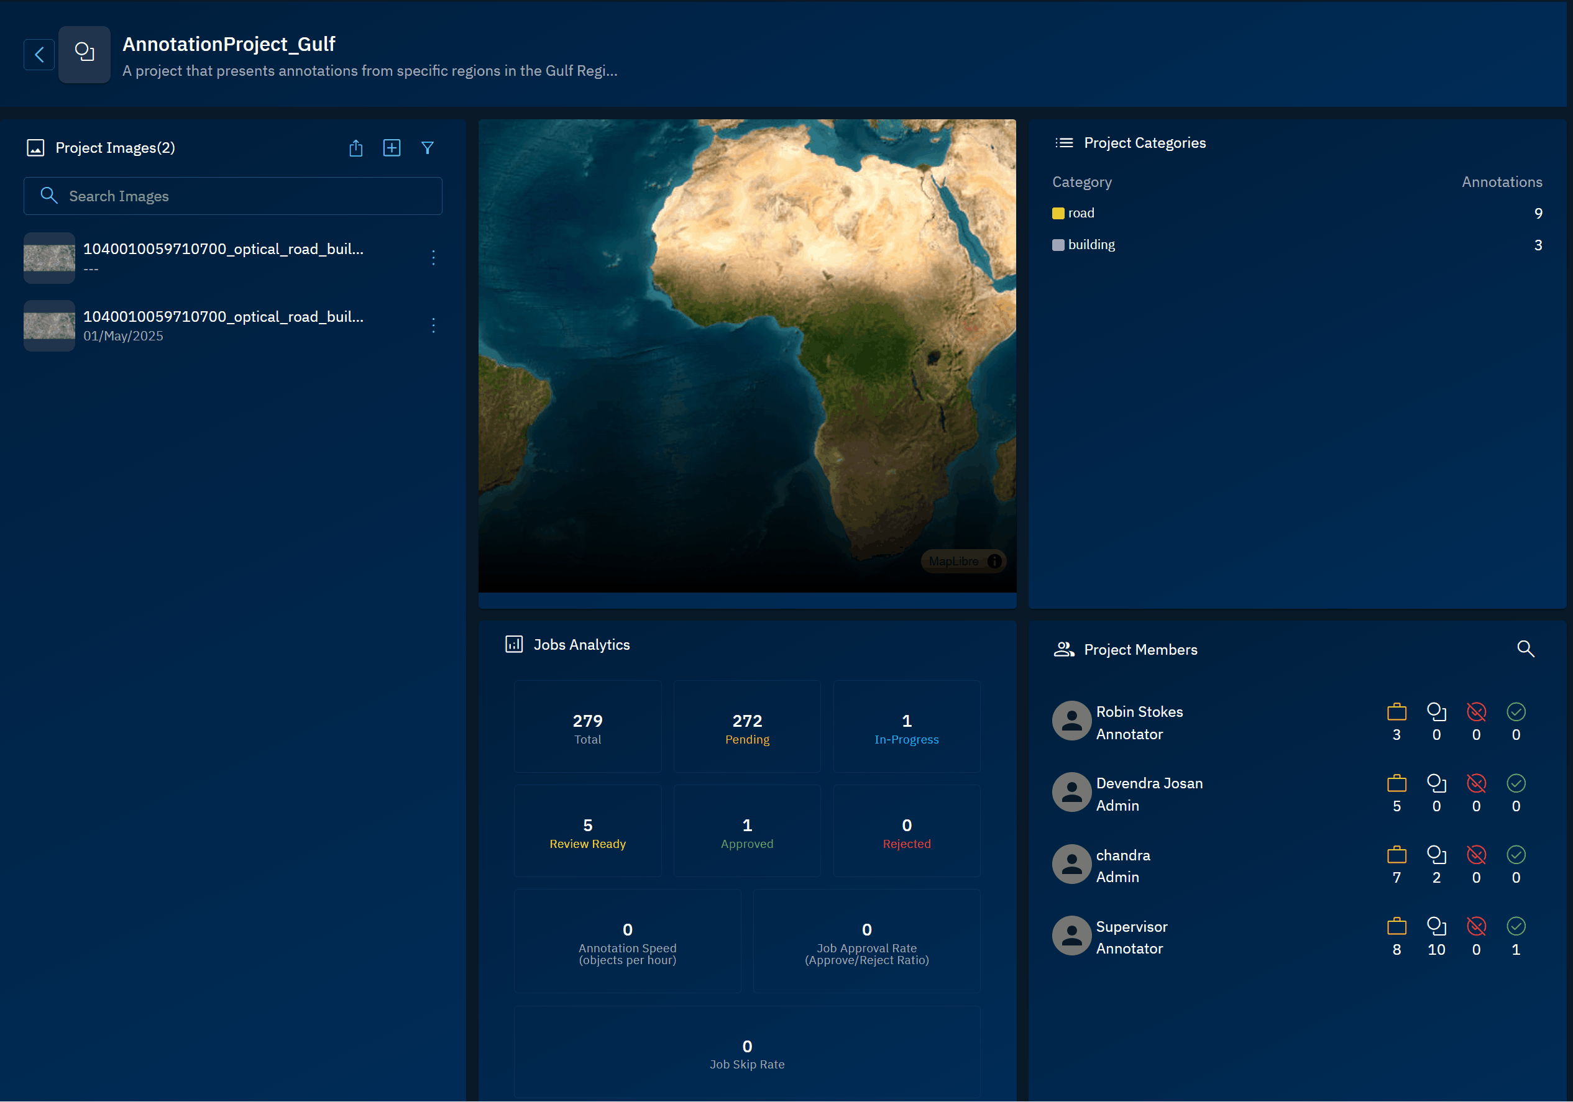Image resolution: width=1573 pixels, height=1102 pixels.
Task: Open three-dot menu for 01/May/2025 image
Action: [433, 326]
